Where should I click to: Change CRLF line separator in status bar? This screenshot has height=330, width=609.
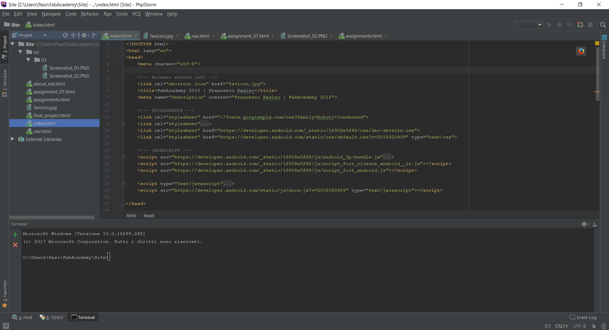pos(561,326)
